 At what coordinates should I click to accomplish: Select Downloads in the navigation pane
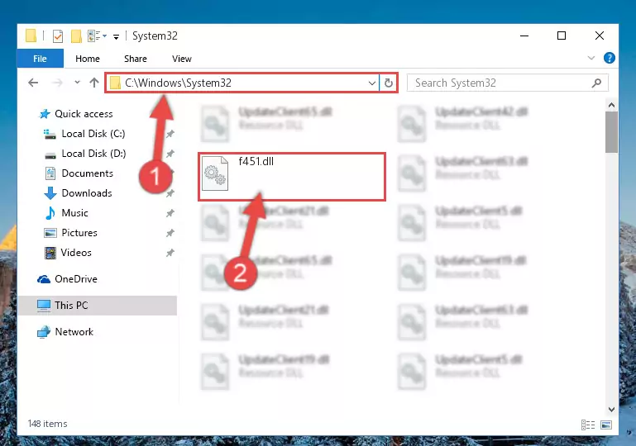point(86,193)
